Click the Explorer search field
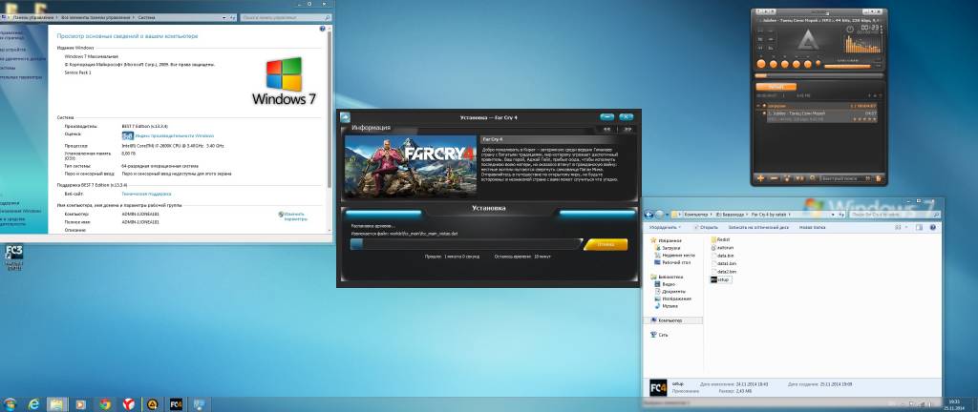978x412 pixels. click(894, 214)
